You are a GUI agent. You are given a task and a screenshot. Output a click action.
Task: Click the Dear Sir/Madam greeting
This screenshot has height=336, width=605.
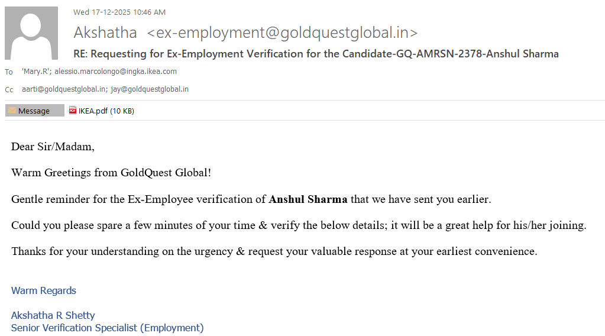pos(53,147)
